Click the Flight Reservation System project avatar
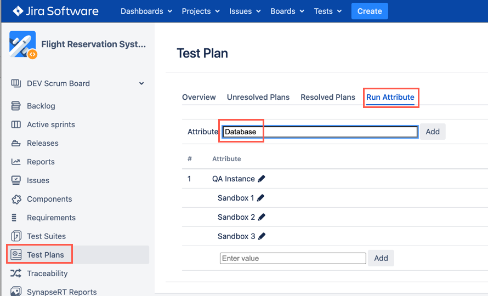The height and width of the screenshot is (296, 488). [x=22, y=44]
